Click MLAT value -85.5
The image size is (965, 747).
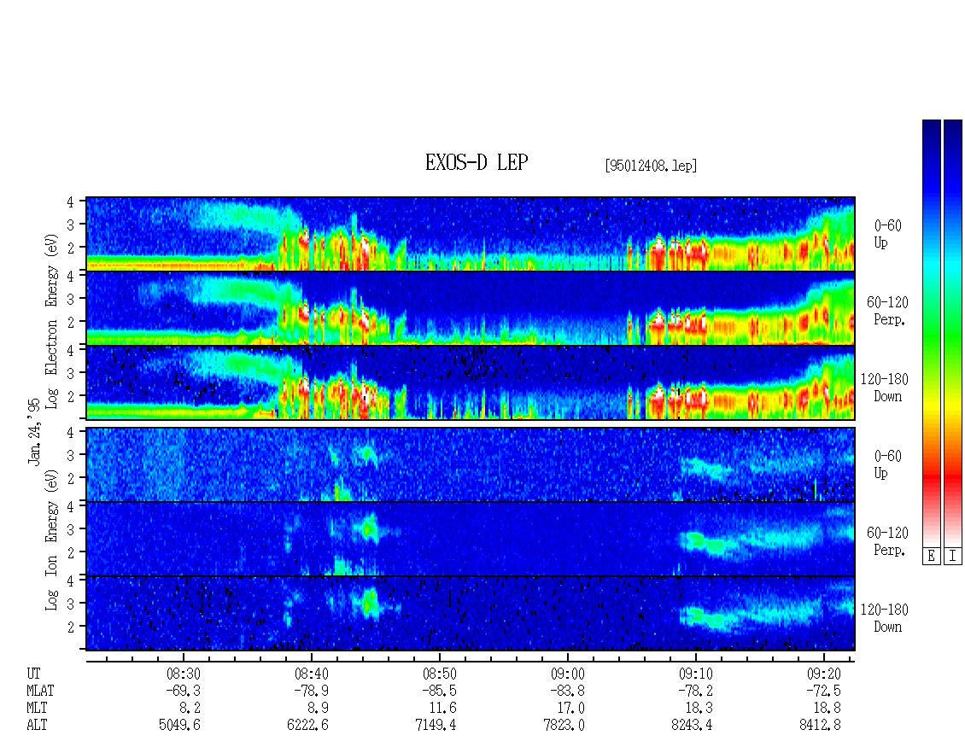440,691
